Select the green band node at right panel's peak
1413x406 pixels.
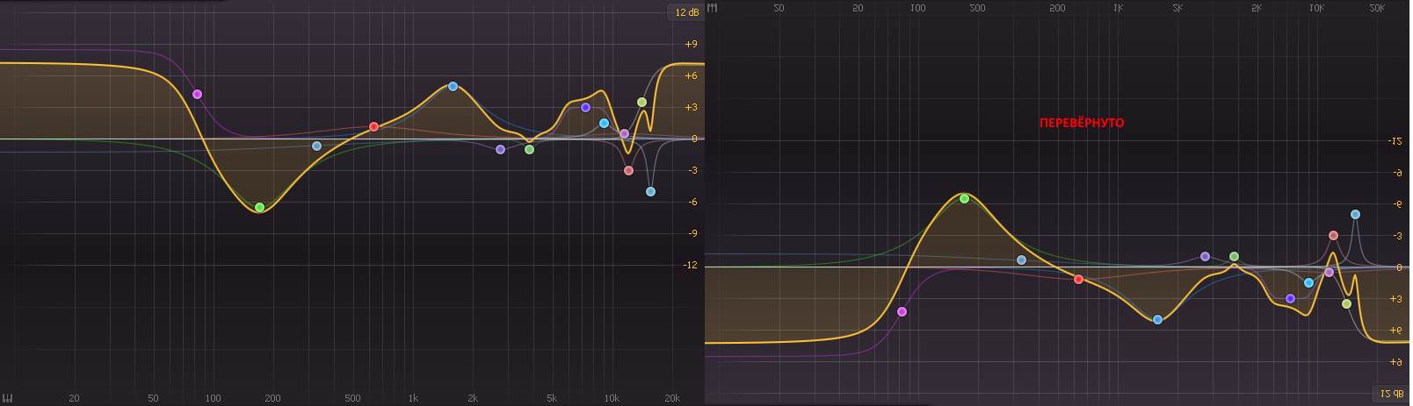pyautogui.click(x=965, y=199)
